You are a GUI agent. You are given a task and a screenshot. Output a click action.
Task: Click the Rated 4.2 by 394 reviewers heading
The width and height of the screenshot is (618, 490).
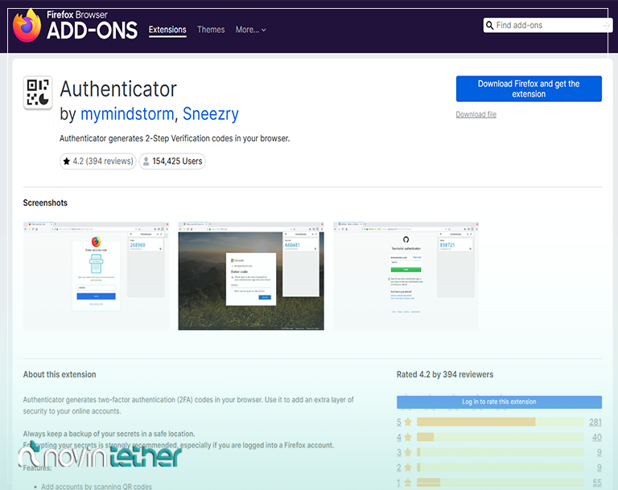coord(445,374)
